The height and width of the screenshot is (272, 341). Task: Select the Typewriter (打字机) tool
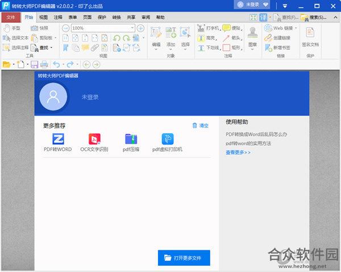(x=209, y=28)
